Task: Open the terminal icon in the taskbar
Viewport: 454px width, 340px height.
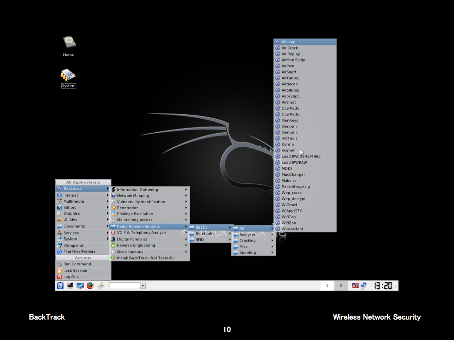Action: pyautogui.click(x=70, y=286)
